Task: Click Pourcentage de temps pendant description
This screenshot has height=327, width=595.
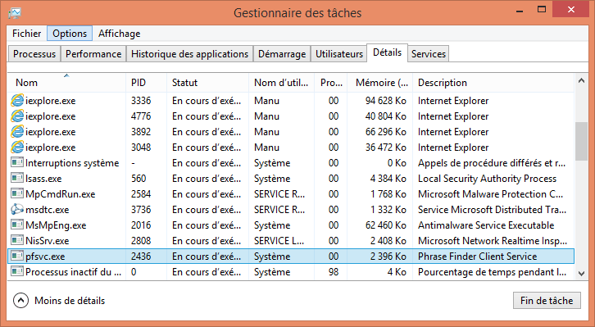Action: pyautogui.click(x=493, y=272)
